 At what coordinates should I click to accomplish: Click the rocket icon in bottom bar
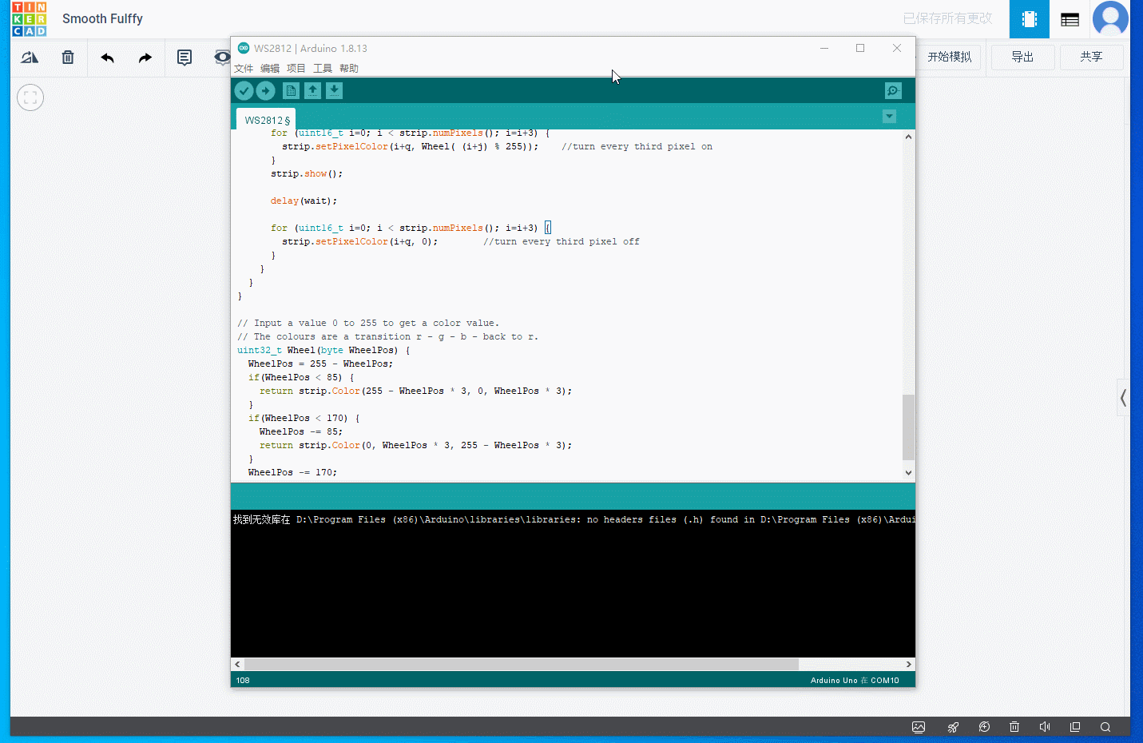pyautogui.click(x=953, y=727)
